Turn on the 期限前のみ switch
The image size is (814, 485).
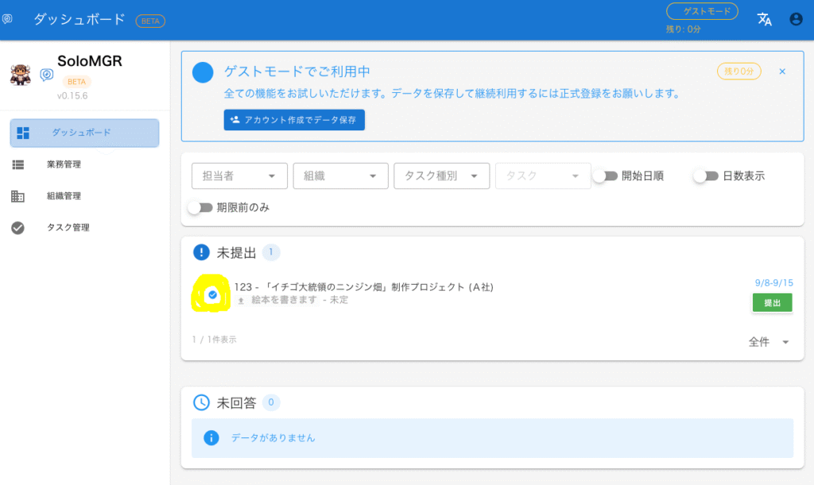click(200, 208)
